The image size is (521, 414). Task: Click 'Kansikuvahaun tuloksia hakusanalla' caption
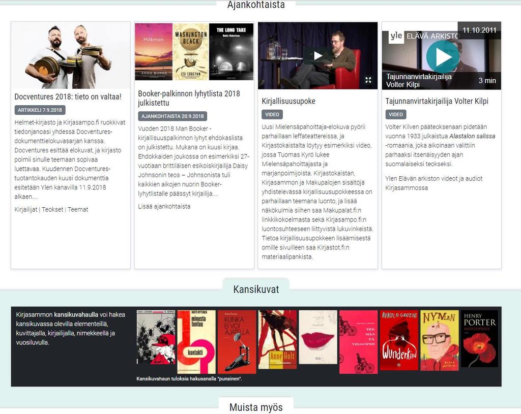189,378
